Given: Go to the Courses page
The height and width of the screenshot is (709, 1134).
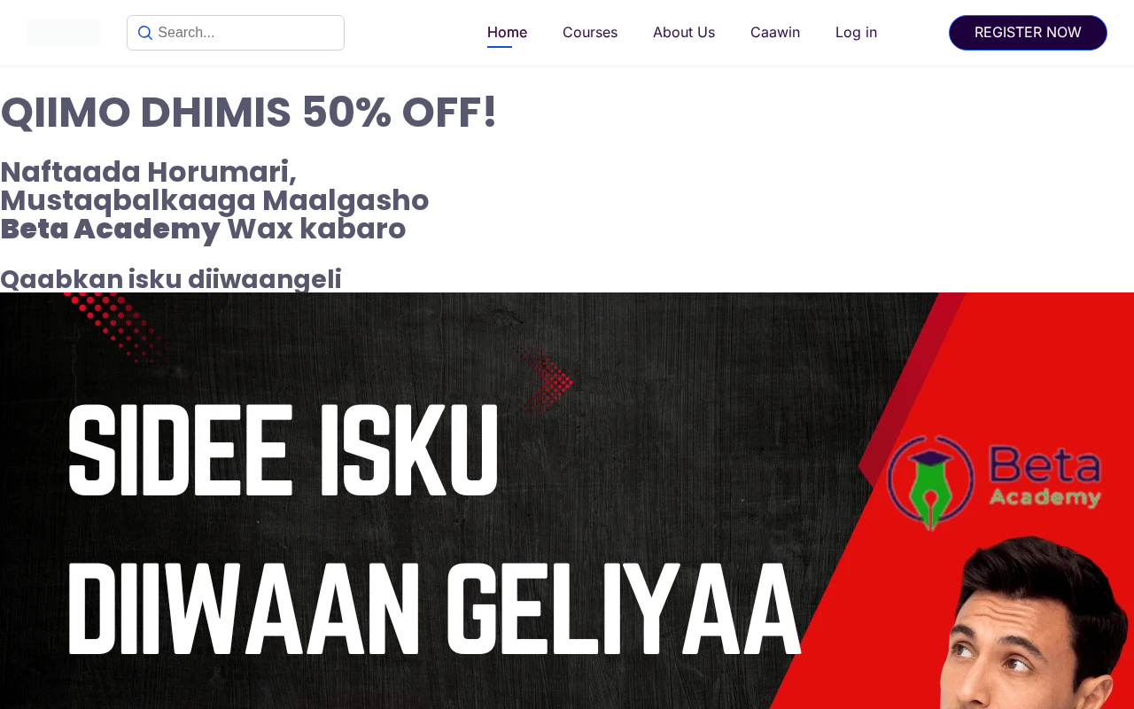Looking at the screenshot, I should click(590, 33).
